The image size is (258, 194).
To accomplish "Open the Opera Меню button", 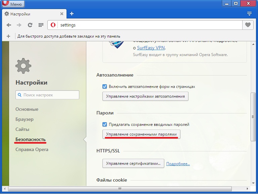I will pos(13,4).
